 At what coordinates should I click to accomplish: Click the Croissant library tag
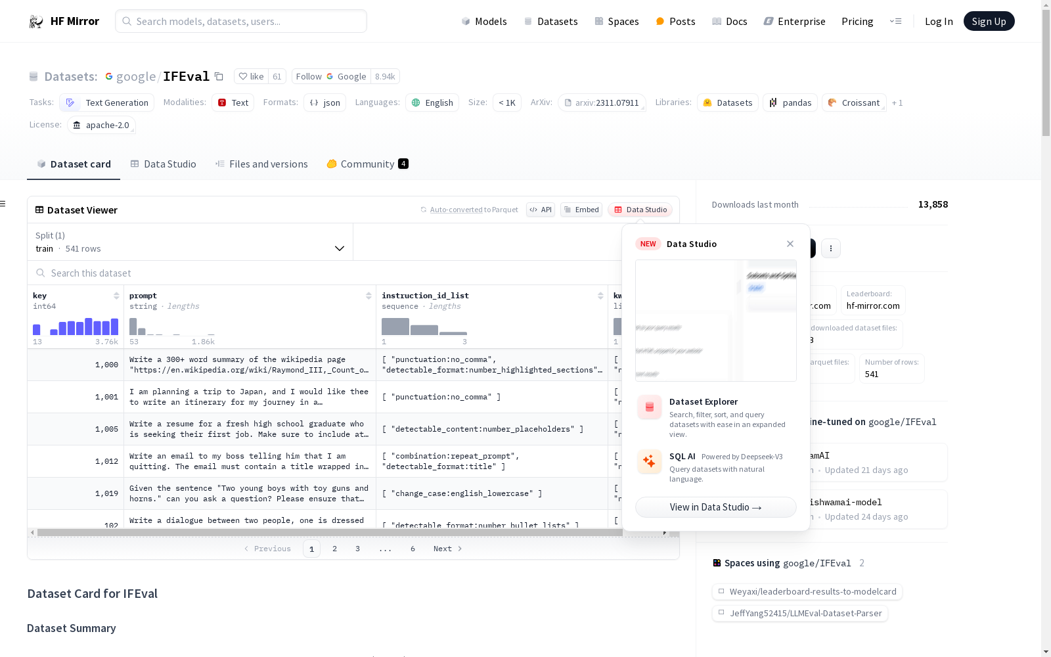click(854, 102)
